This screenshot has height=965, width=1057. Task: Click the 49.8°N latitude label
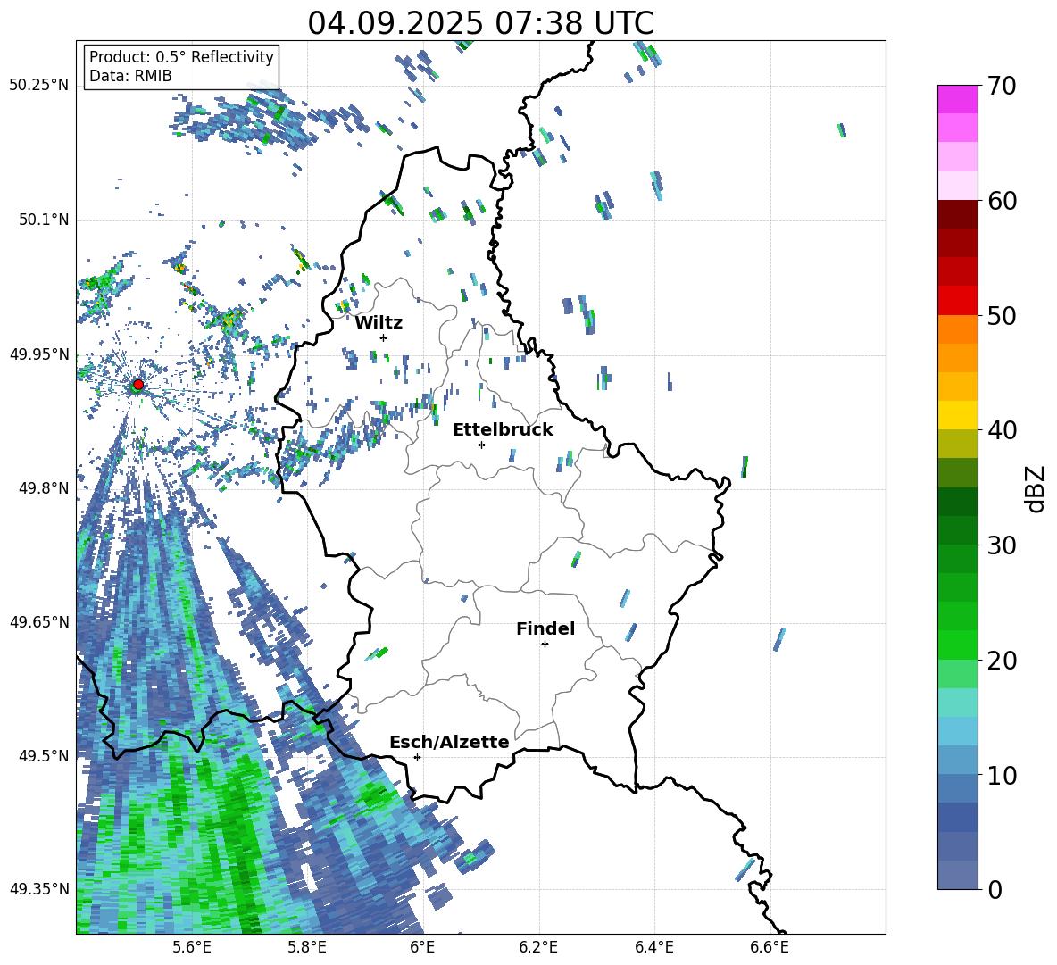coord(43,488)
